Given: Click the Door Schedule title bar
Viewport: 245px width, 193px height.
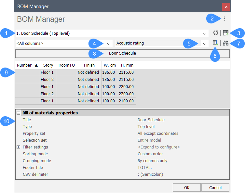Looking at the screenshot, I should tap(122, 53).
